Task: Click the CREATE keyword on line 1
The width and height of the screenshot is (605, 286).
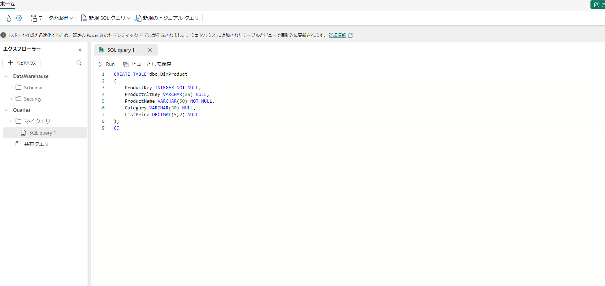Action: click(x=122, y=74)
